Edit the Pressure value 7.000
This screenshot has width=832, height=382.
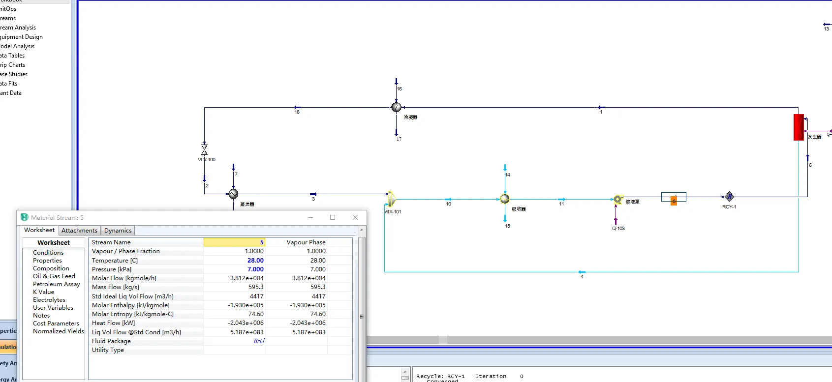[x=235, y=269]
